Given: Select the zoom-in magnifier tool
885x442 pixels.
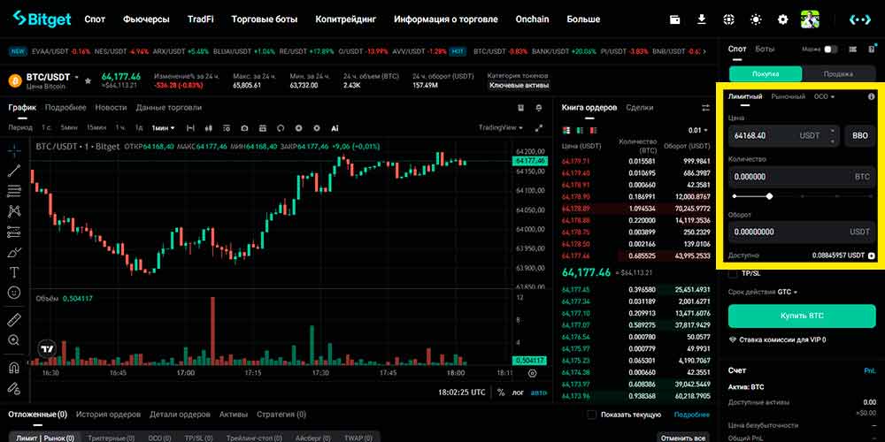Looking at the screenshot, I should [14, 340].
